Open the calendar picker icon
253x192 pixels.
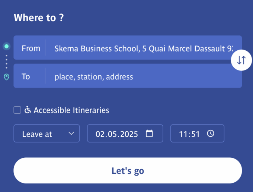(x=149, y=133)
